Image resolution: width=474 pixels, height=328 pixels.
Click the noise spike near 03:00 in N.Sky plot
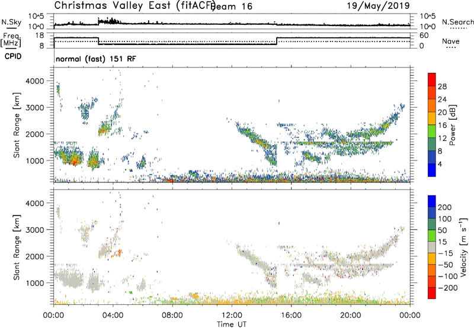(98, 21)
